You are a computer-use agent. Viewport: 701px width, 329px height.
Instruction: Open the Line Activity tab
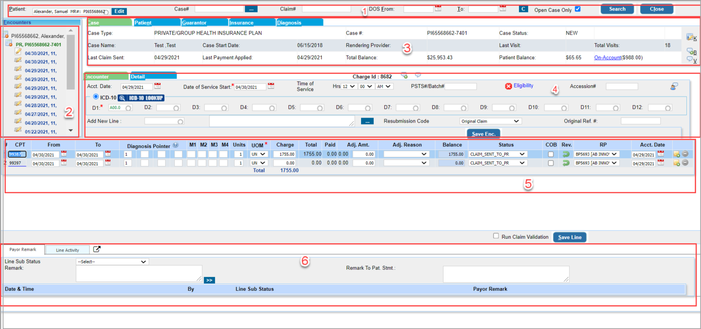tap(68, 250)
